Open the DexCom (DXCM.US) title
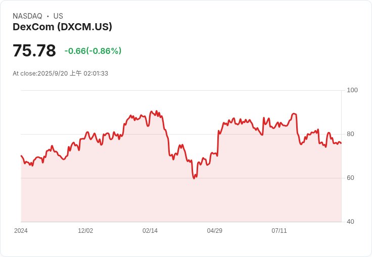 click(x=62, y=27)
